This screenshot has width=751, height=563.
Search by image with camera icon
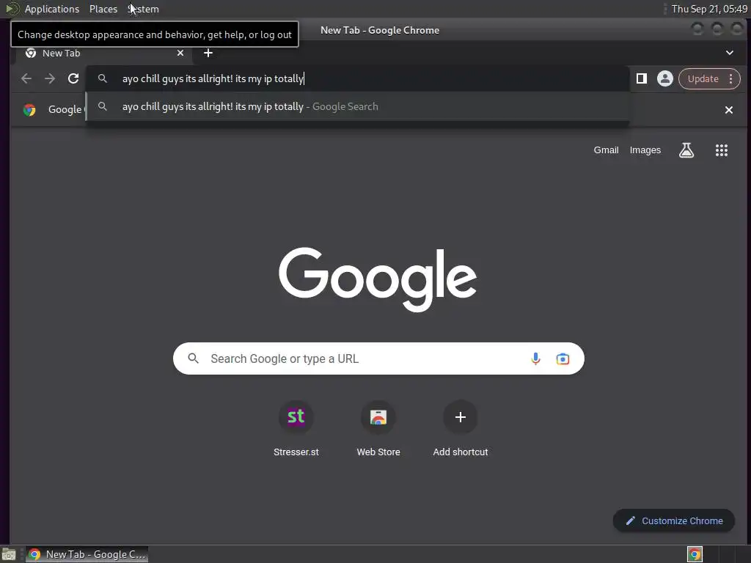pos(563,358)
